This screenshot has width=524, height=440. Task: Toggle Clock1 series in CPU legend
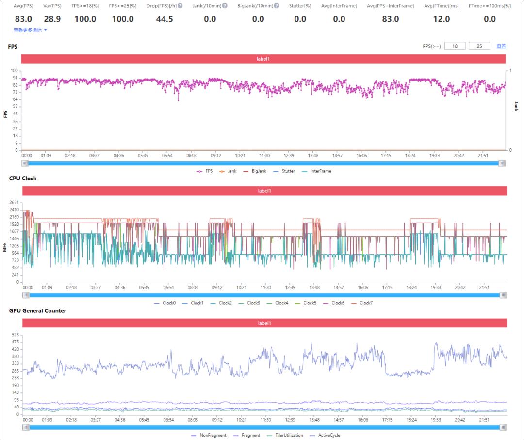click(x=193, y=303)
